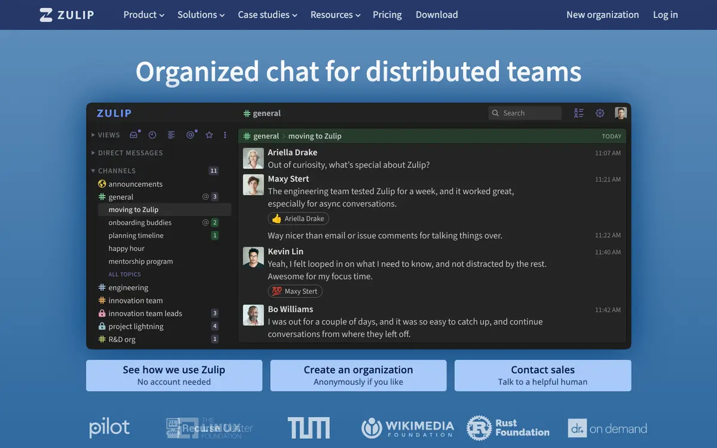Screen dimensions: 717x448
Task: Open the Recent conversations clock icon
Action: [152, 135]
